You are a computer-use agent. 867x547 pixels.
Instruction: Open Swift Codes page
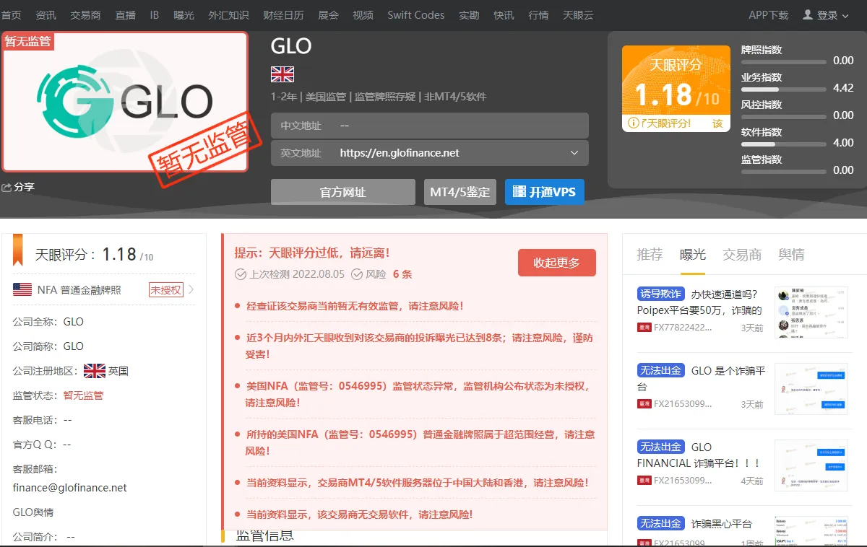(x=416, y=15)
